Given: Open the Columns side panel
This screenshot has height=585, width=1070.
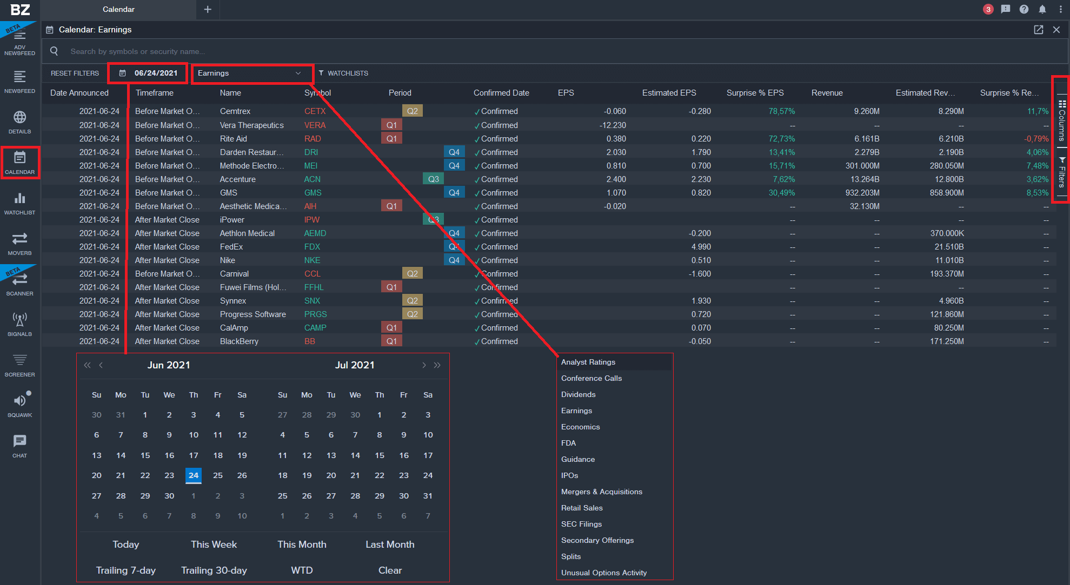Looking at the screenshot, I should click(x=1062, y=120).
